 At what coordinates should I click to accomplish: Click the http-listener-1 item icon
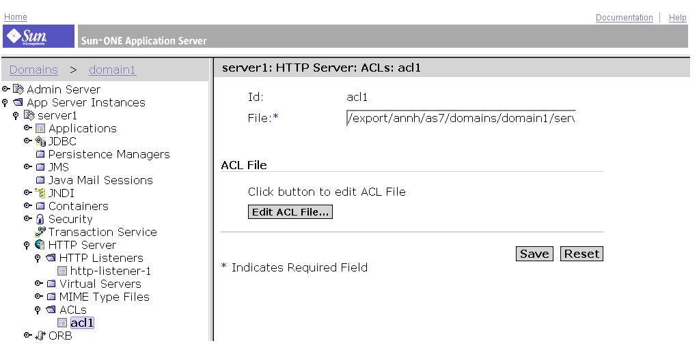tap(62, 271)
